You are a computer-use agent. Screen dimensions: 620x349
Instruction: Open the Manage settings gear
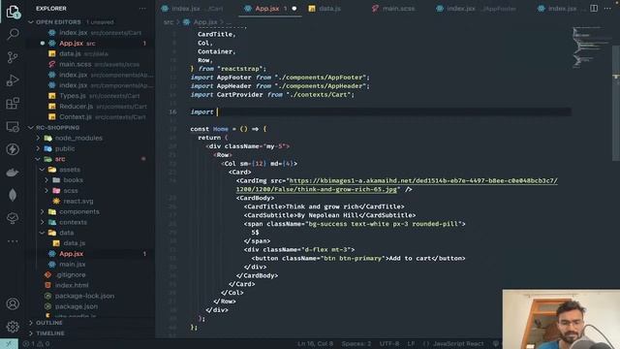(x=13, y=327)
